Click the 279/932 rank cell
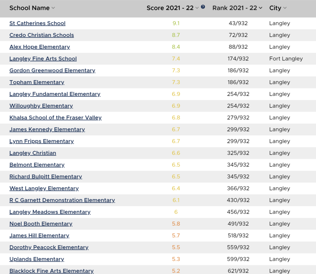The width and height of the screenshot is (316, 274). tap(238, 118)
